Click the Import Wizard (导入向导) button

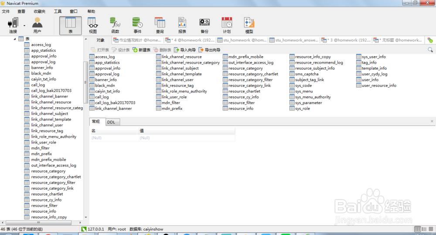(x=185, y=50)
